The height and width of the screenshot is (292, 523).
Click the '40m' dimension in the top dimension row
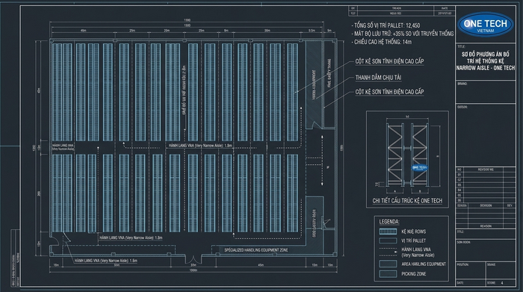coord(84,31)
